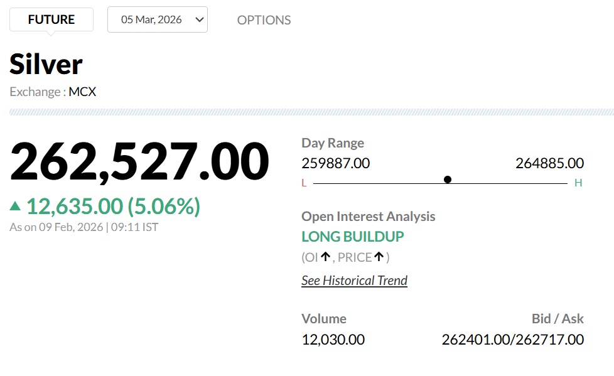
Task: Click the 262,527.00 last price
Action: tap(139, 163)
